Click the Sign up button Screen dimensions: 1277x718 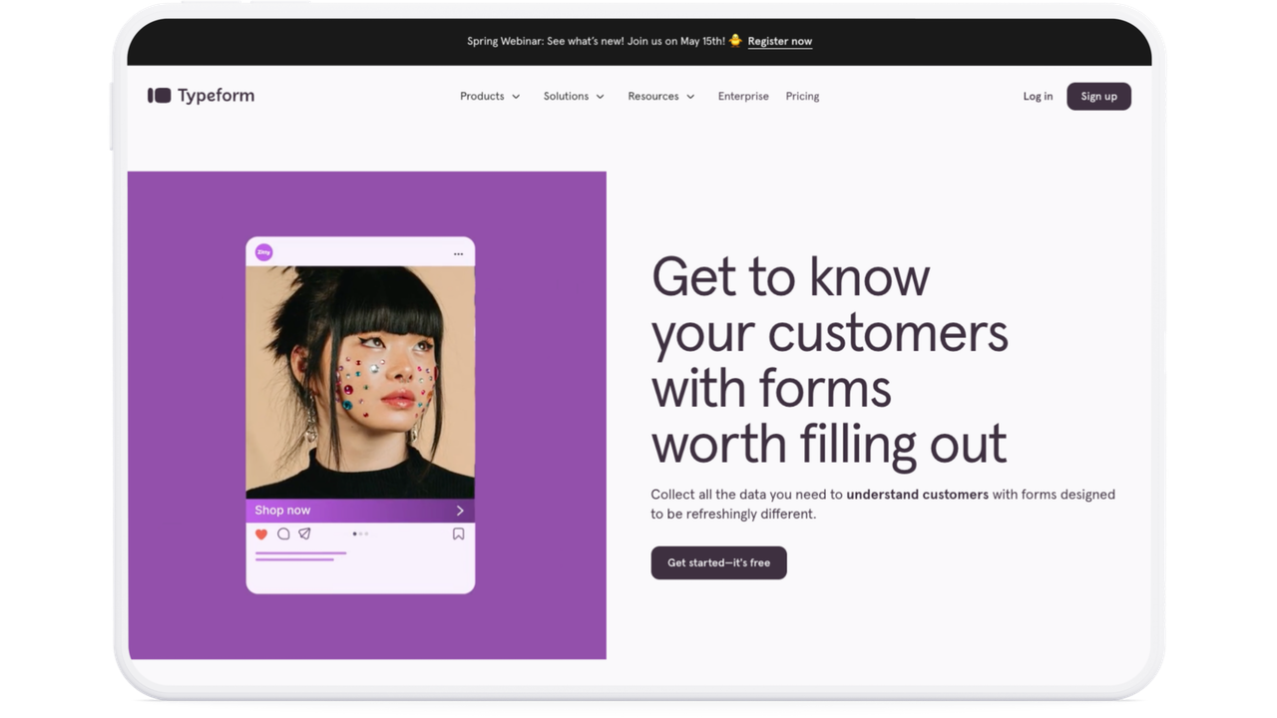(1098, 97)
